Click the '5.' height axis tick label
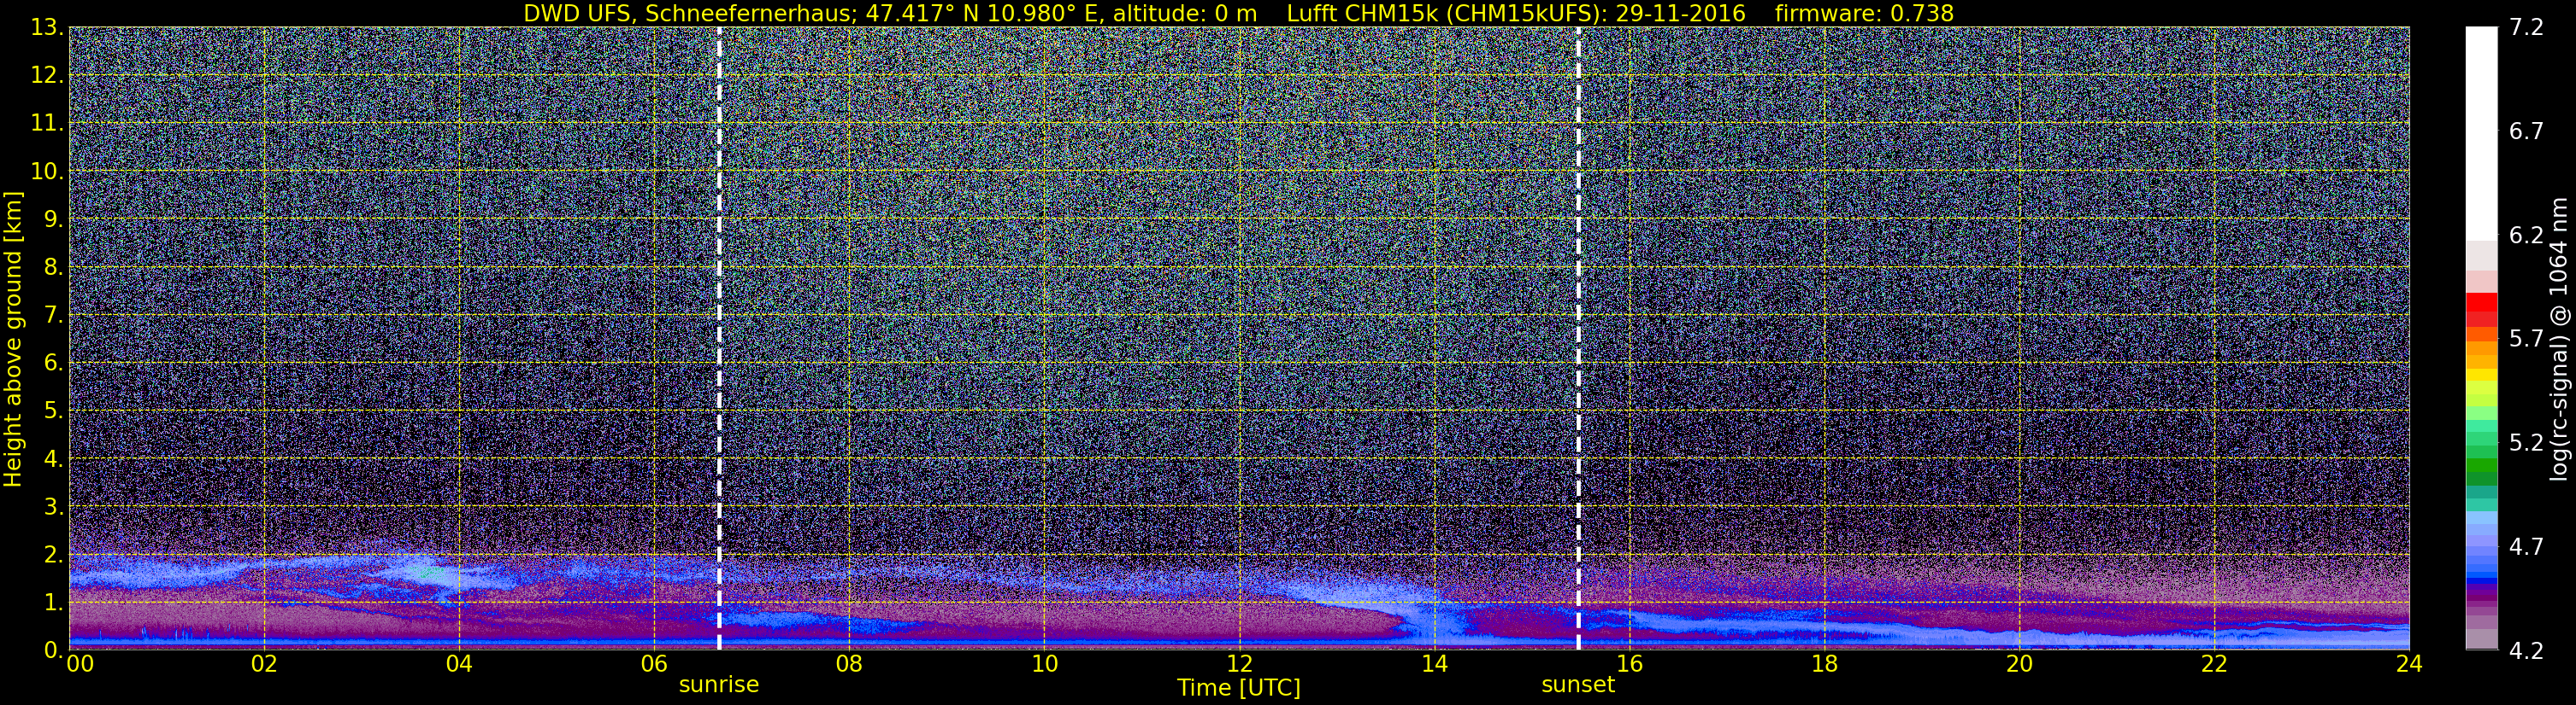 point(53,411)
